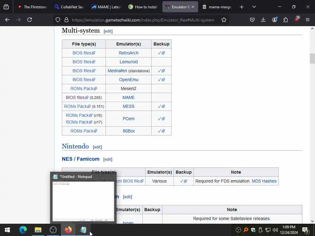Click the page vertical scrollbar thumb

pyautogui.click(x=312, y=59)
